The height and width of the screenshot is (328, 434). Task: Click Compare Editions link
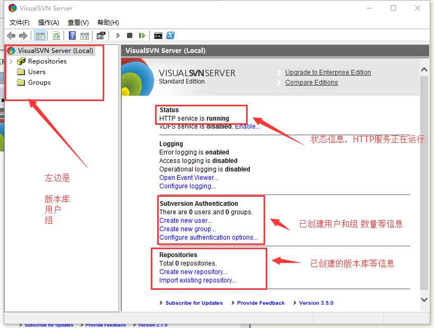(x=311, y=83)
